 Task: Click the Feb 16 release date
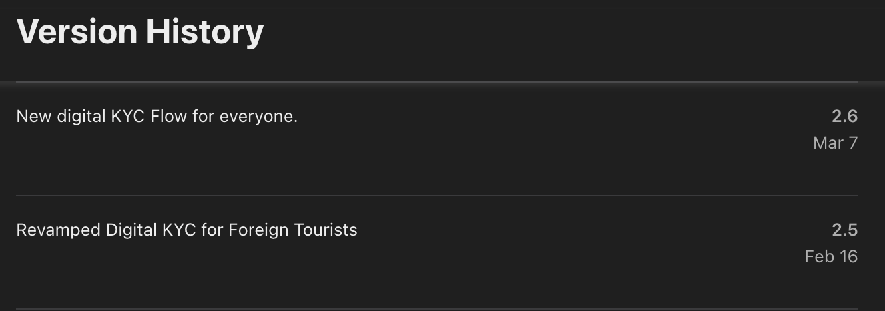click(831, 256)
